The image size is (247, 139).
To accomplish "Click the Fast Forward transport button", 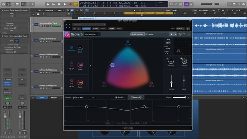I will click(54, 4).
